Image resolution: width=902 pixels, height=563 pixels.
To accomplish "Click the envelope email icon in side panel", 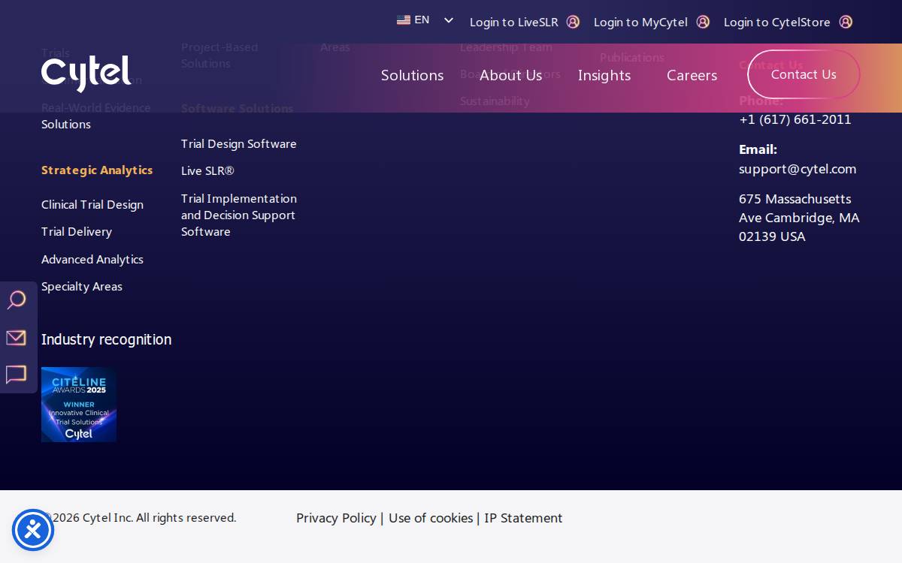I will point(17,338).
